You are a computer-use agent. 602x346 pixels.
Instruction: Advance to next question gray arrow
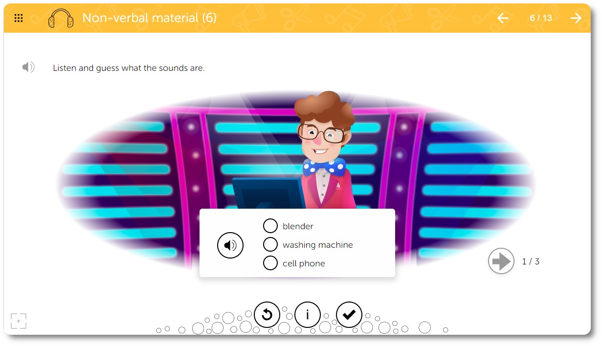click(501, 261)
